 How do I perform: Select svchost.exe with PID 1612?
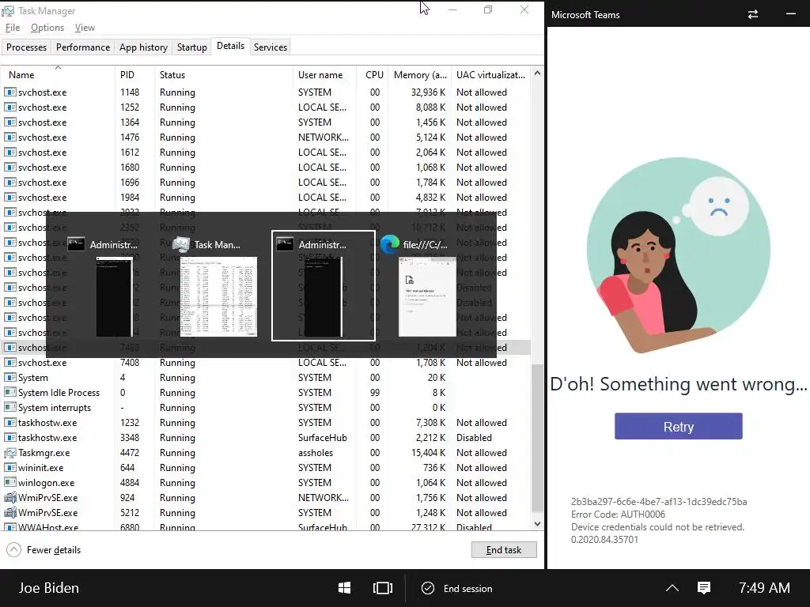tap(266, 153)
